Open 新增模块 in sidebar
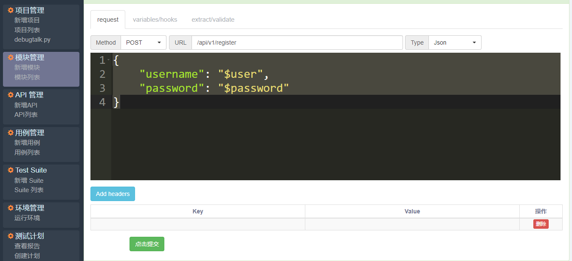This screenshot has height=261, width=572. [27, 67]
